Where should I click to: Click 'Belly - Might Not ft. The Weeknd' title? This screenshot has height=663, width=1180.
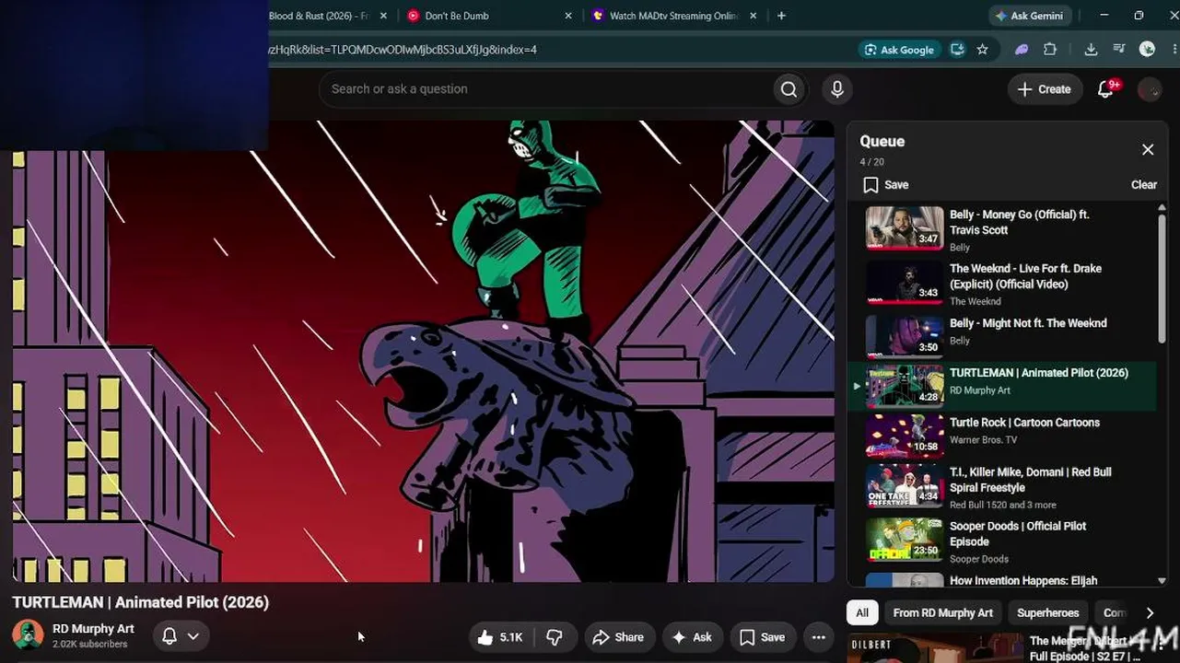pyautogui.click(x=1028, y=323)
